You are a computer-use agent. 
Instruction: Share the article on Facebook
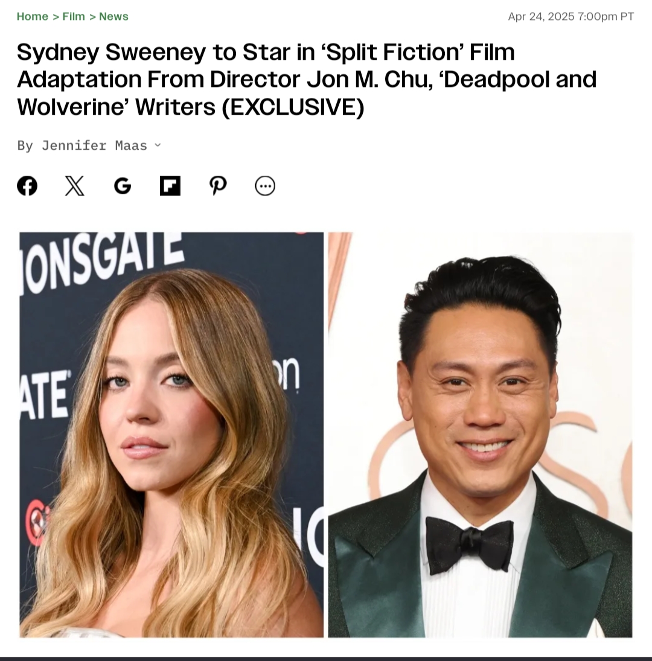[x=27, y=186]
